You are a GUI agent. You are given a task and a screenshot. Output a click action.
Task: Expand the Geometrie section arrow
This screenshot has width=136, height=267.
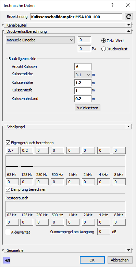[x=129, y=250]
